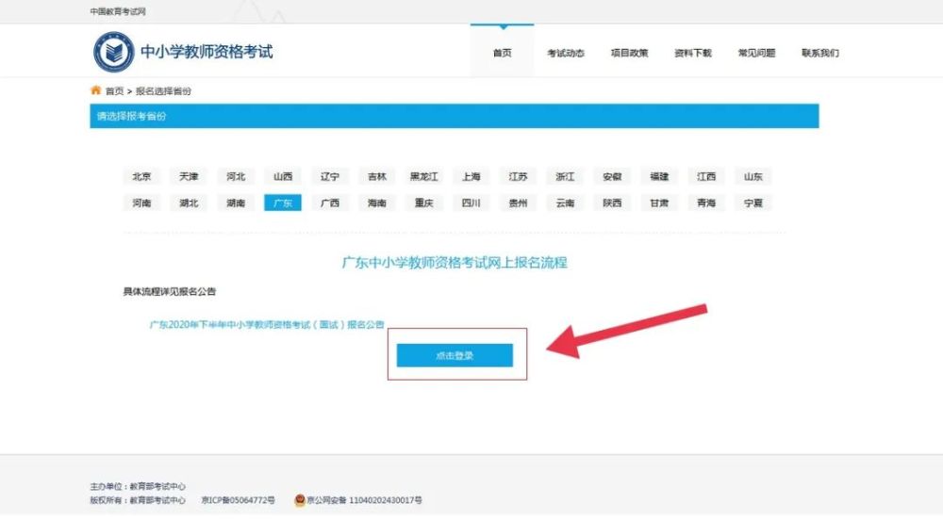The width and height of the screenshot is (943, 519).
Task: Open the 考试动态 navigation tab
Action: pos(566,53)
